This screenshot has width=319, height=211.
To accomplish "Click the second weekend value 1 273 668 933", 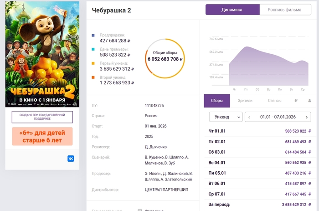I will (117, 83).
